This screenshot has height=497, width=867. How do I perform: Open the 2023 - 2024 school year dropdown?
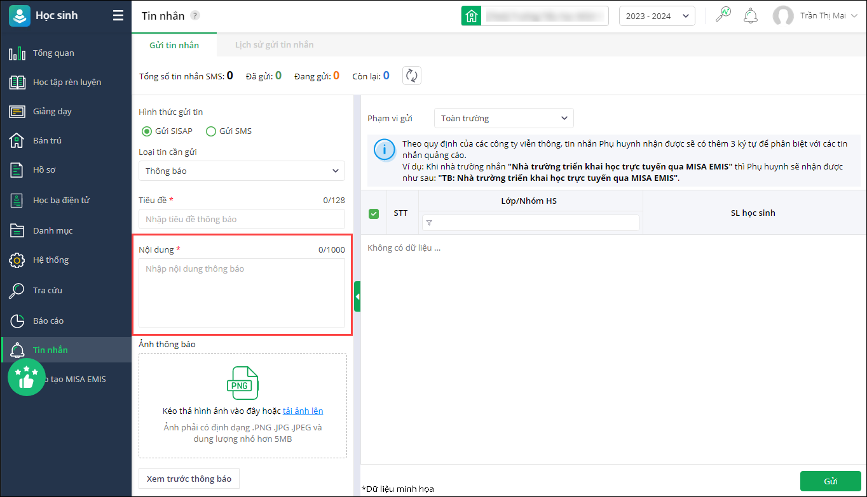tap(657, 16)
